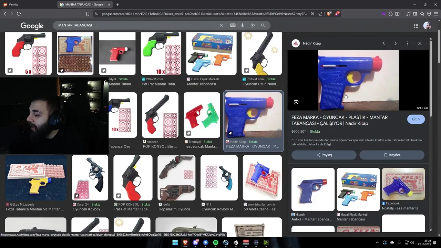Open the FEZA MARKA product title link

click(339, 120)
